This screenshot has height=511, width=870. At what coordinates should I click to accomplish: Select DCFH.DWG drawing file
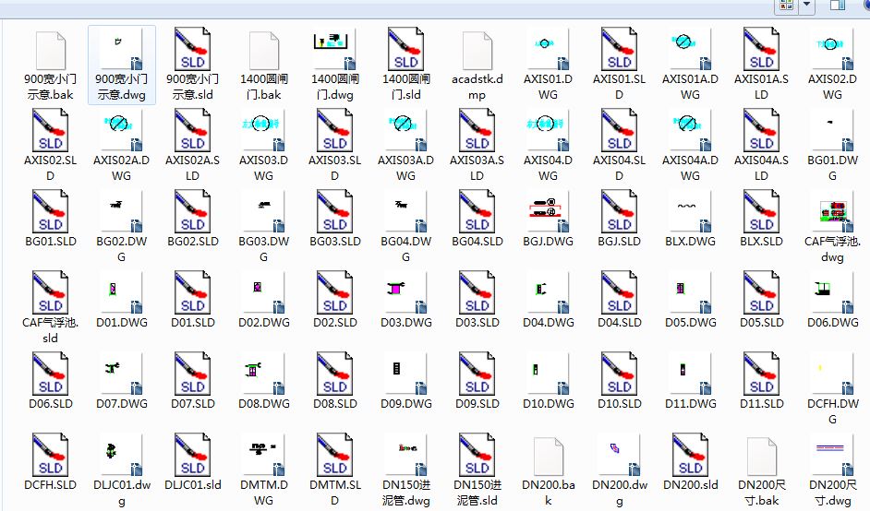(x=832, y=374)
